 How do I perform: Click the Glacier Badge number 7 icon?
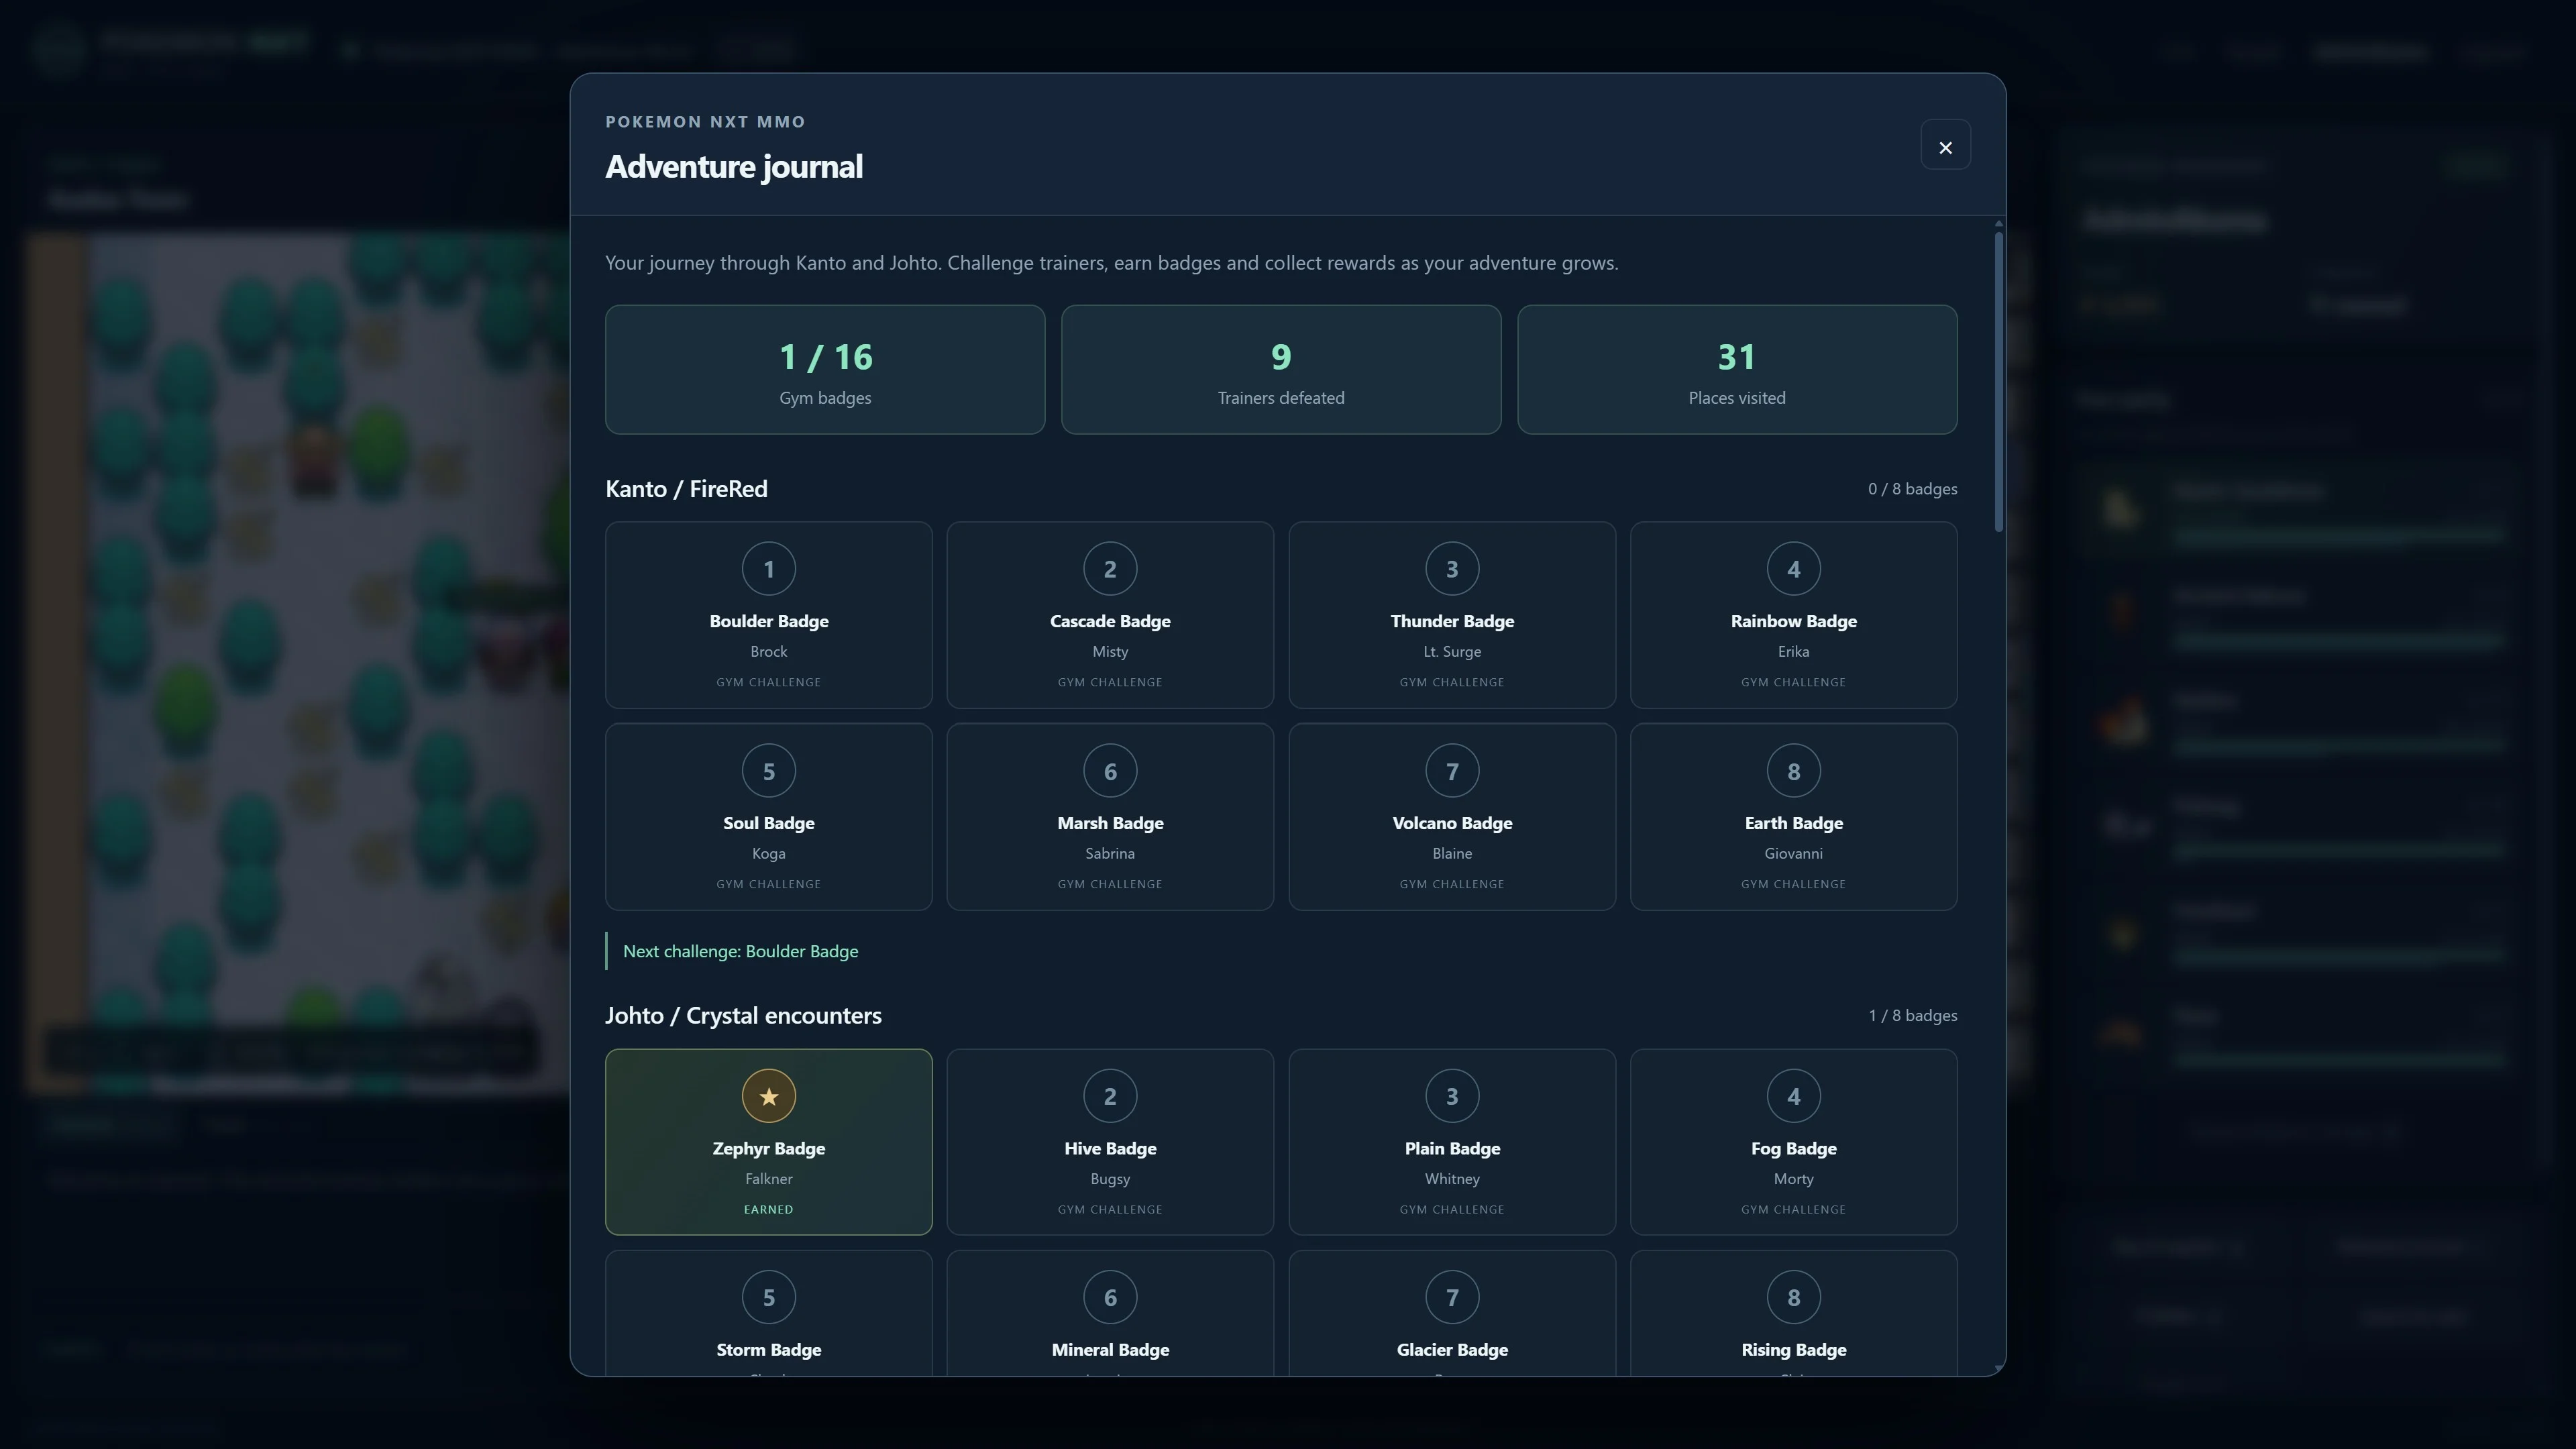click(x=1452, y=1297)
